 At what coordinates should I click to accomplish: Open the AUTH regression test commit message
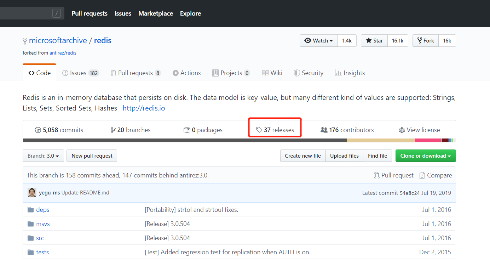pyautogui.click(x=227, y=252)
